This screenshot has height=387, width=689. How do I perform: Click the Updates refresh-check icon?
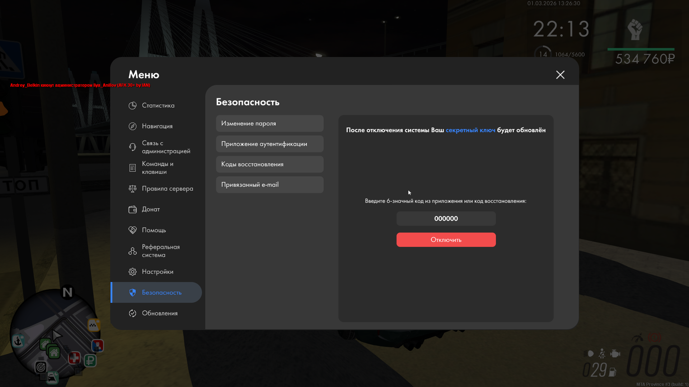pyautogui.click(x=132, y=313)
